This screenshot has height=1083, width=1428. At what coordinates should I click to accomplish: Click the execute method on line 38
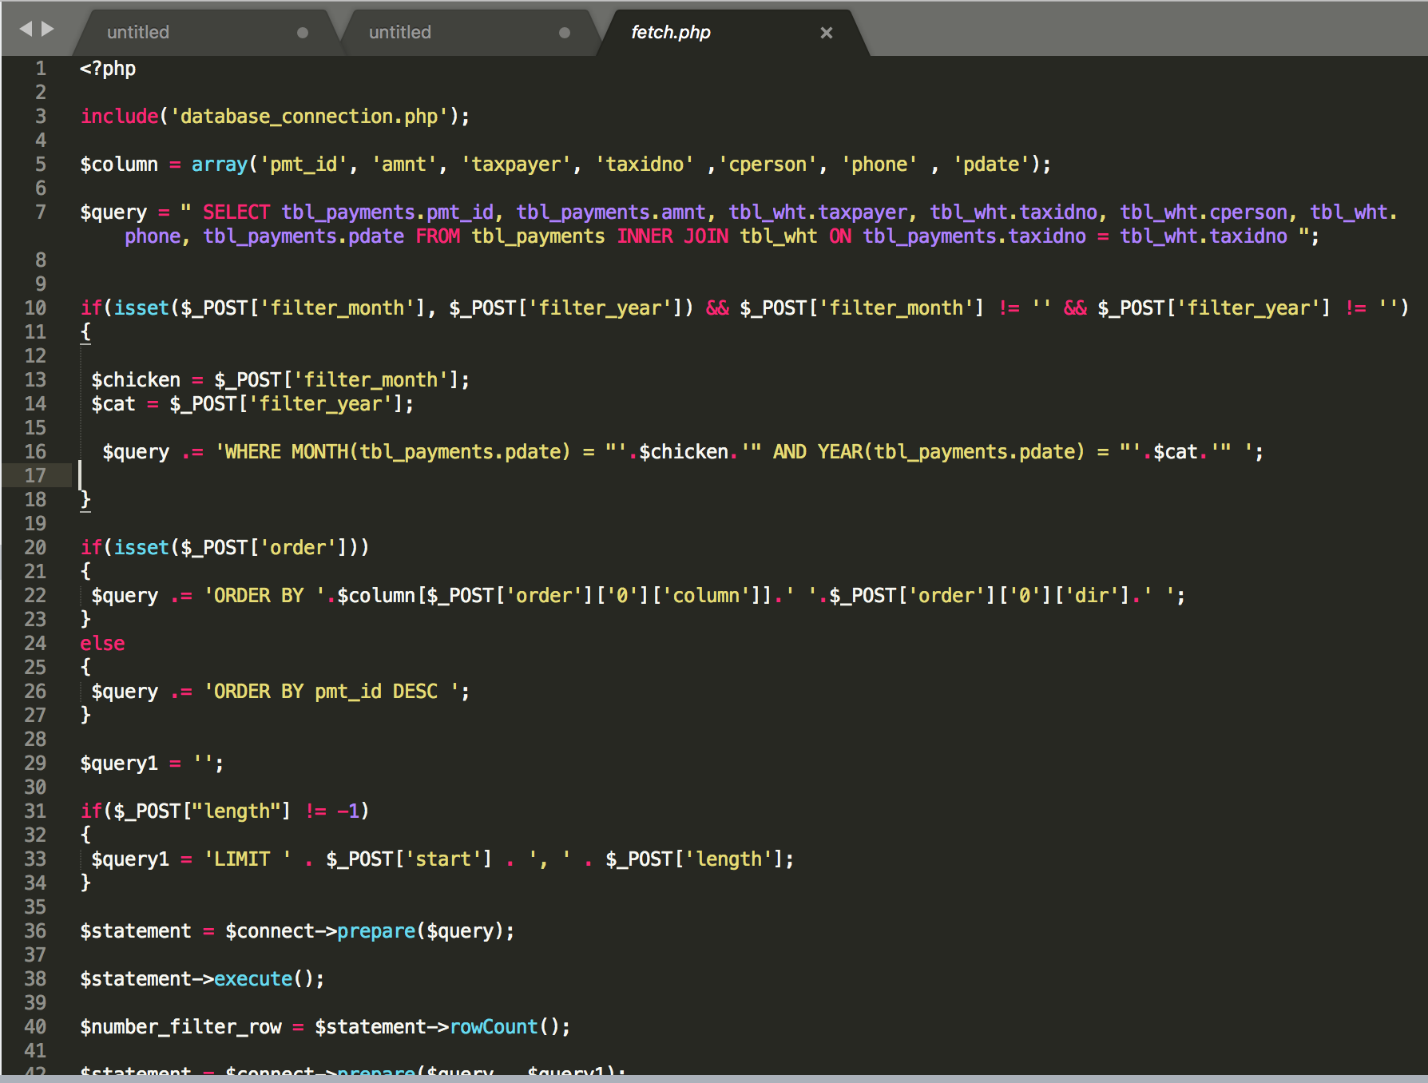[253, 979]
